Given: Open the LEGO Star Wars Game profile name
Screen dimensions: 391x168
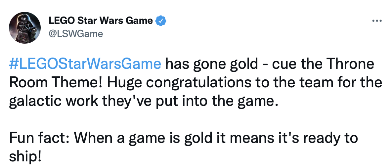Looking at the screenshot, I should [101, 21].
